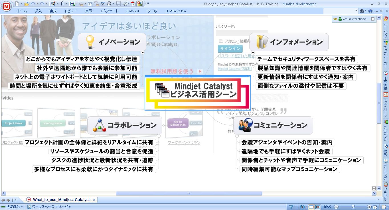This screenshot has width=389, height=210.
Task: Open a file with the folder icon
Action: (27, 4)
